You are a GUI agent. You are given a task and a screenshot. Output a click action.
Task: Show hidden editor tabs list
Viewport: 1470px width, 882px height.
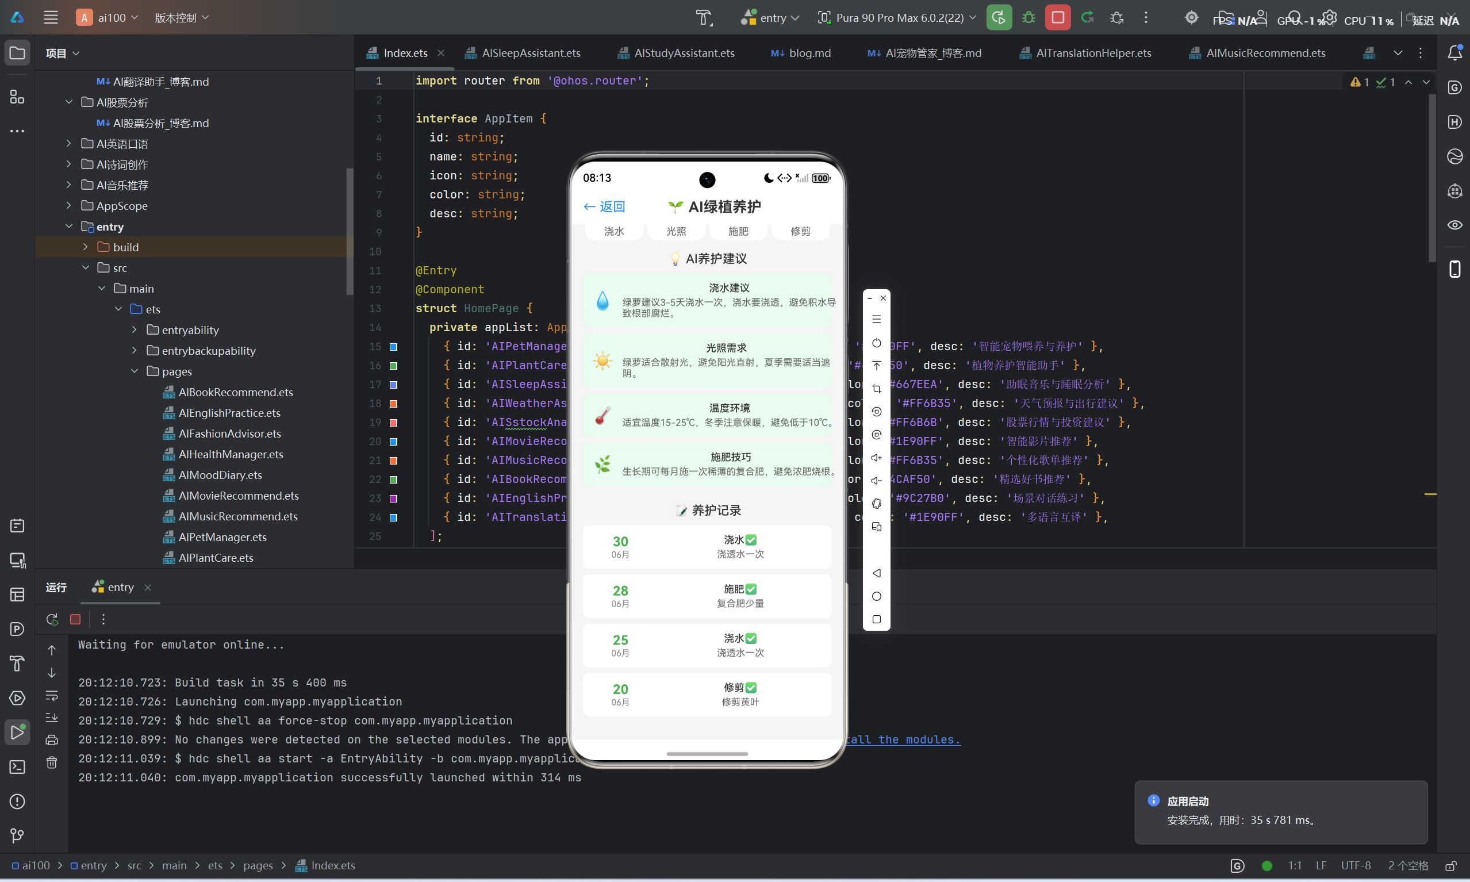[x=1398, y=53]
